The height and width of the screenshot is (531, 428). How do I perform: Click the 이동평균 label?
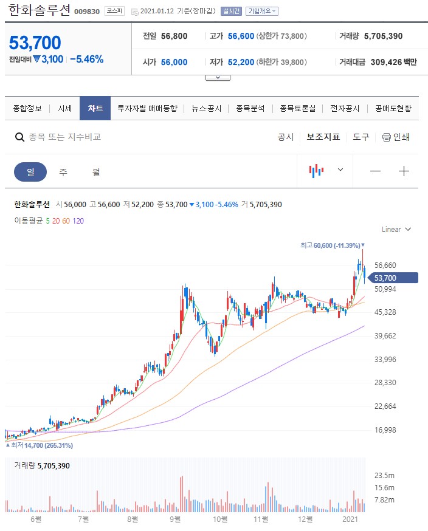pyautogui.click(x=29, y=221)
